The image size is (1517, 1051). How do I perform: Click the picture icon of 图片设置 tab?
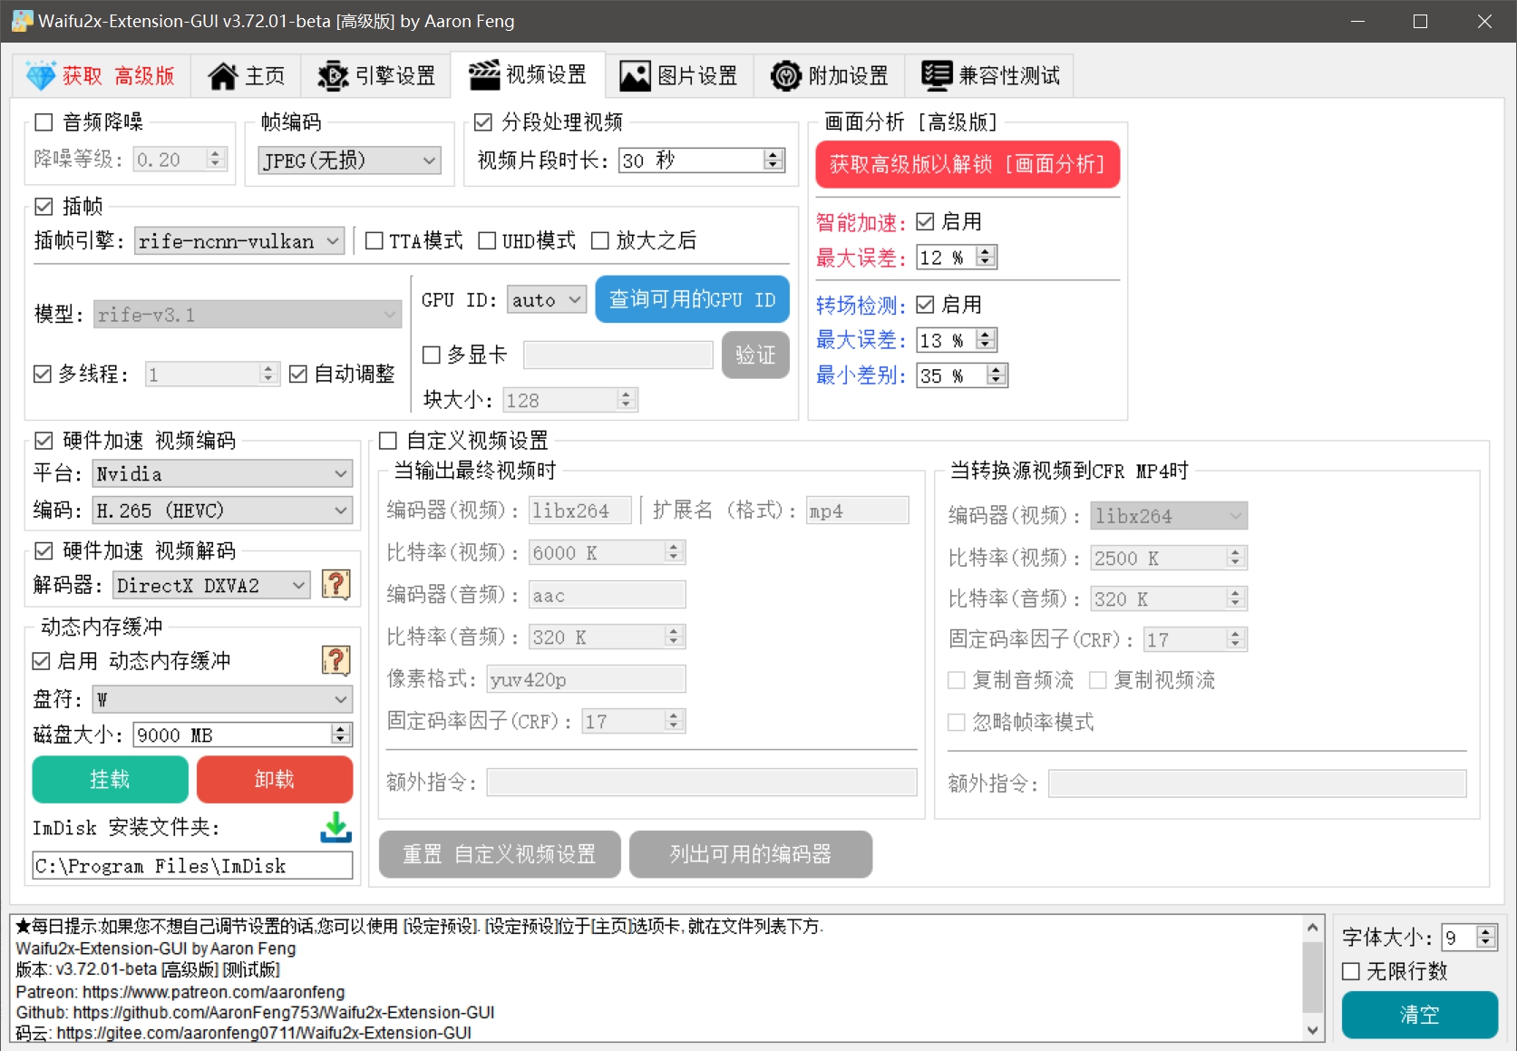coord(635,75)
